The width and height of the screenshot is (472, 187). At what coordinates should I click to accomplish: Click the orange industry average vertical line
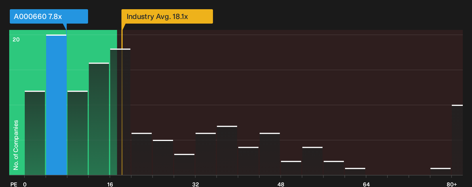(122, 102)
